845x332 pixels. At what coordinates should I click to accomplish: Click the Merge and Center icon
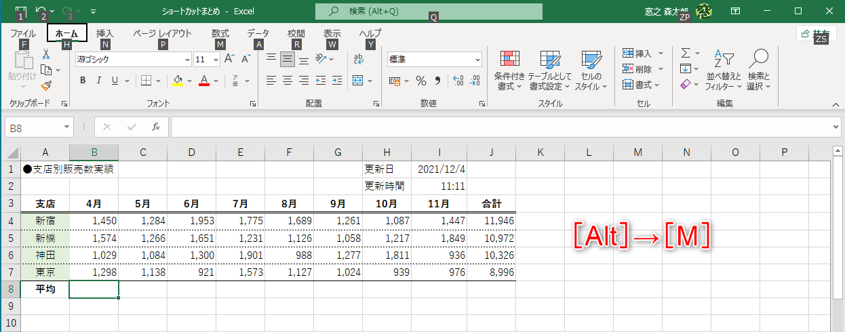(358, 81)
